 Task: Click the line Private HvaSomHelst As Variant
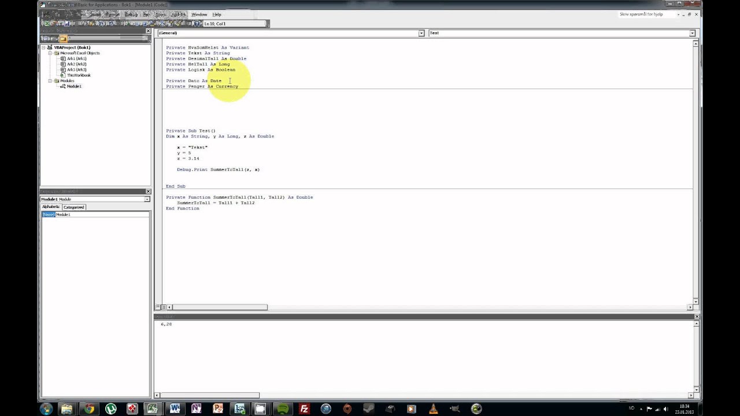point(208,47)
